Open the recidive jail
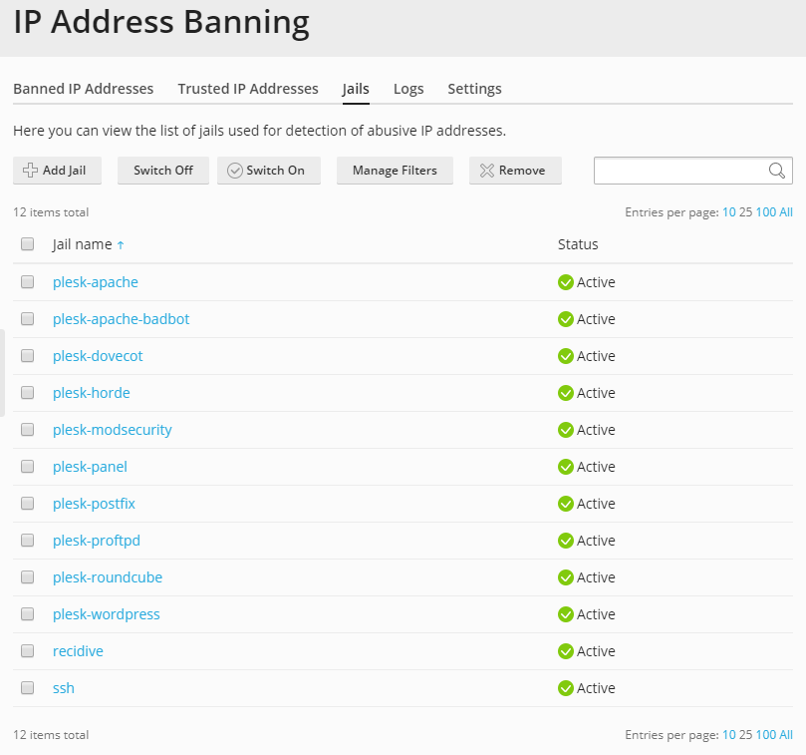This screenshot has height=755, width=806. (x=78, y=651)
